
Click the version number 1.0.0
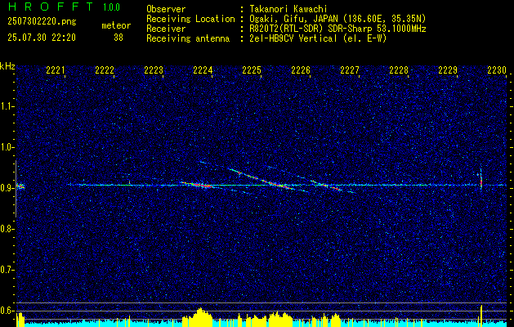tap(111, 7)
